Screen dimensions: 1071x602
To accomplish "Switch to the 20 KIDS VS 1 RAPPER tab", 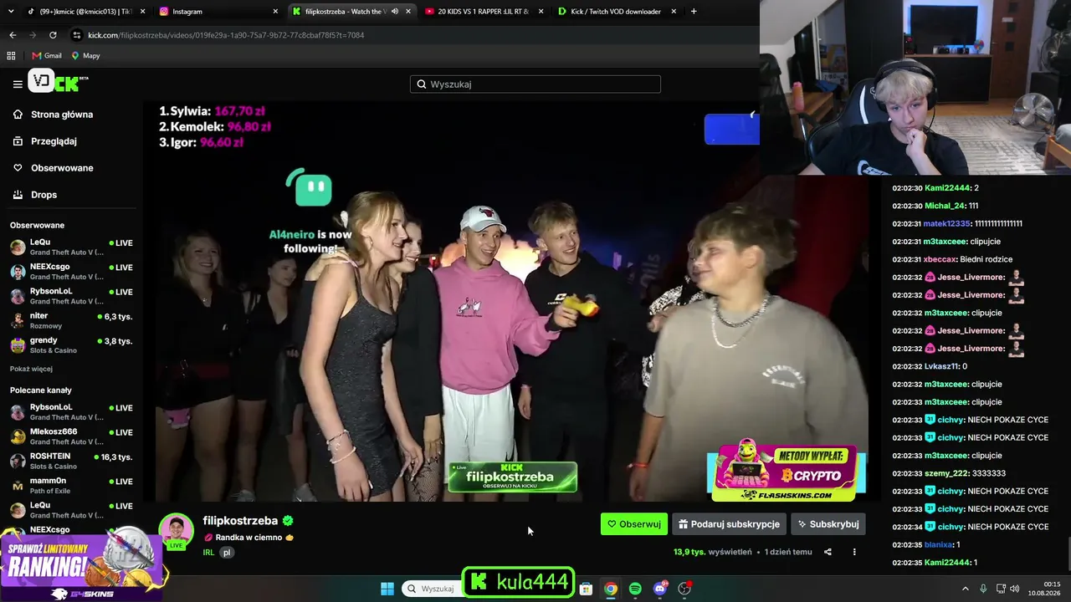I will (x=484, y=12).
